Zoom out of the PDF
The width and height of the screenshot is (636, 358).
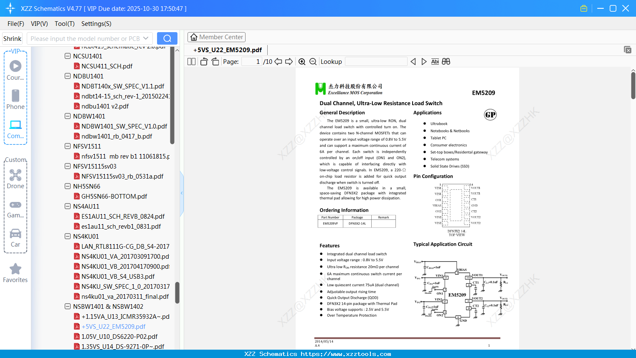pos(313,62)
